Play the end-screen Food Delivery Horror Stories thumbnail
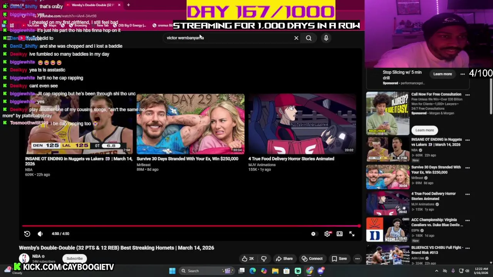 coord(302,123)
